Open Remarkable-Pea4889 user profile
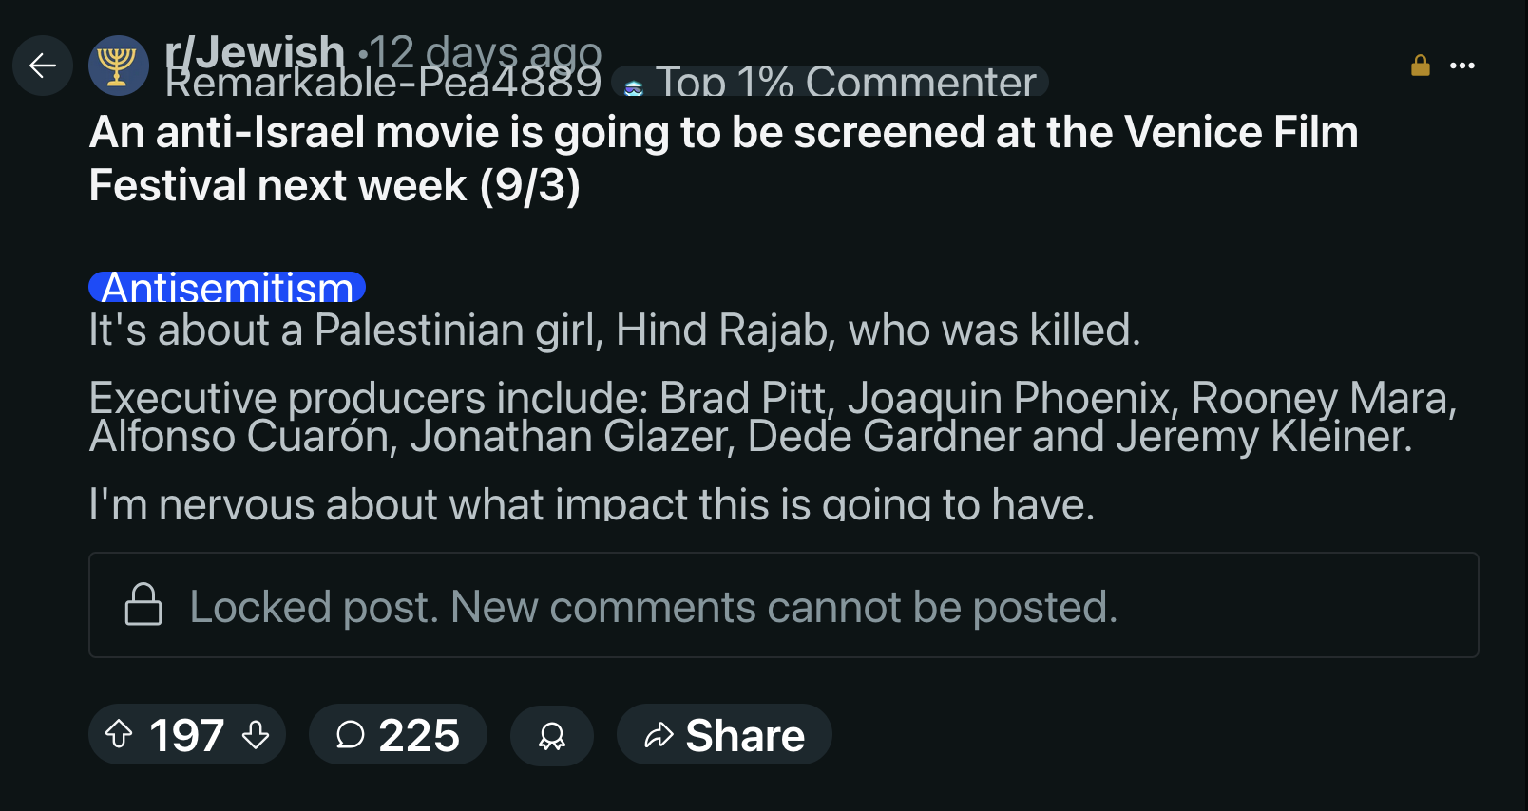The image size is (1528, 811). pyautogui.click(x=383, y=85)
